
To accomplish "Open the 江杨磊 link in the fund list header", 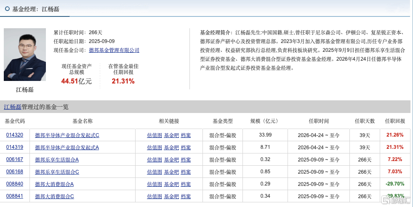I will click(x=13, y=107).
